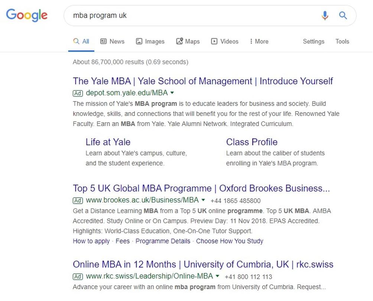Click the Google logo
373x301 pixels.
27,15
